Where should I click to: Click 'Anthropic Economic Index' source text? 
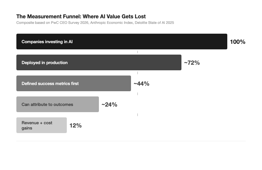[110, 23]
